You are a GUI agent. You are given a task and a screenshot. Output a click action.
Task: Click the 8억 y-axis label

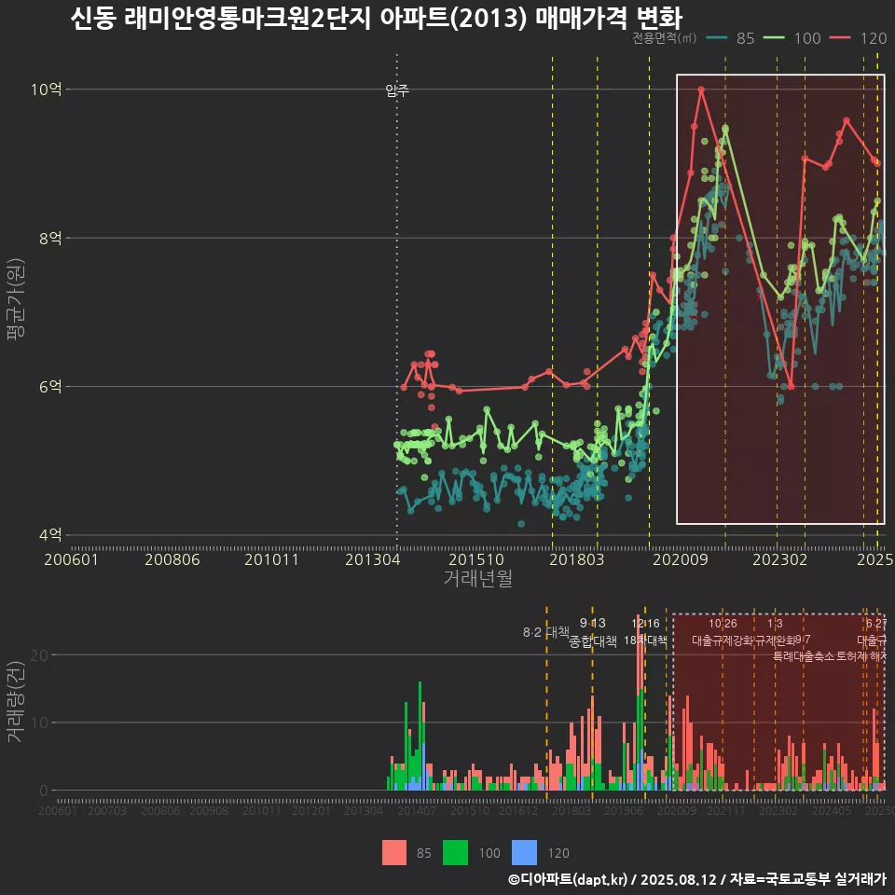50,238
